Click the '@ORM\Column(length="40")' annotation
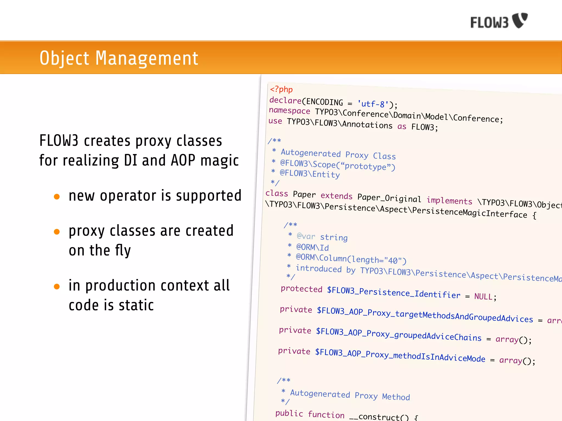 [x=351, y=259]
